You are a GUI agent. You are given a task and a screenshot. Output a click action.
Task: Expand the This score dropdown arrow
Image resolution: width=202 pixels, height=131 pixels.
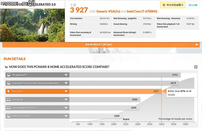click(66, 91)
